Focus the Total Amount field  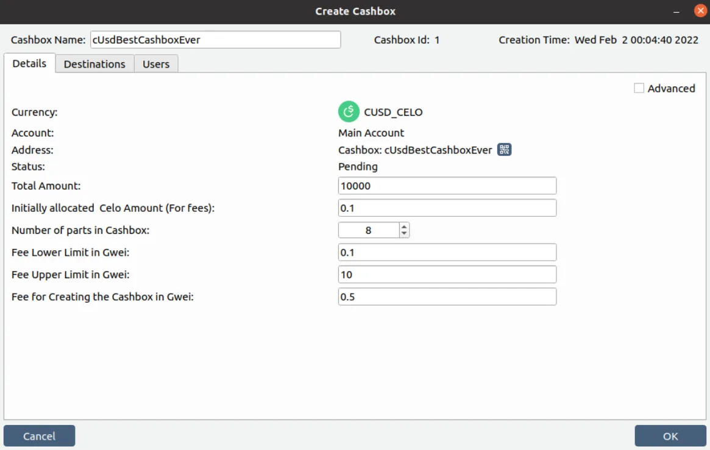pyautogui.click(x=447, y=186)
